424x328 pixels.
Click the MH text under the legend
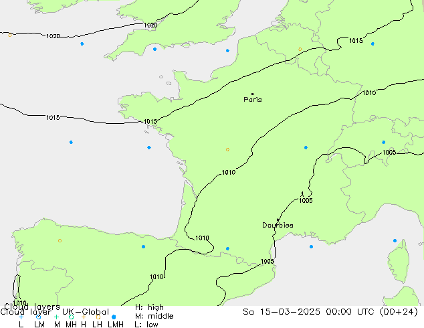[71, 325]
